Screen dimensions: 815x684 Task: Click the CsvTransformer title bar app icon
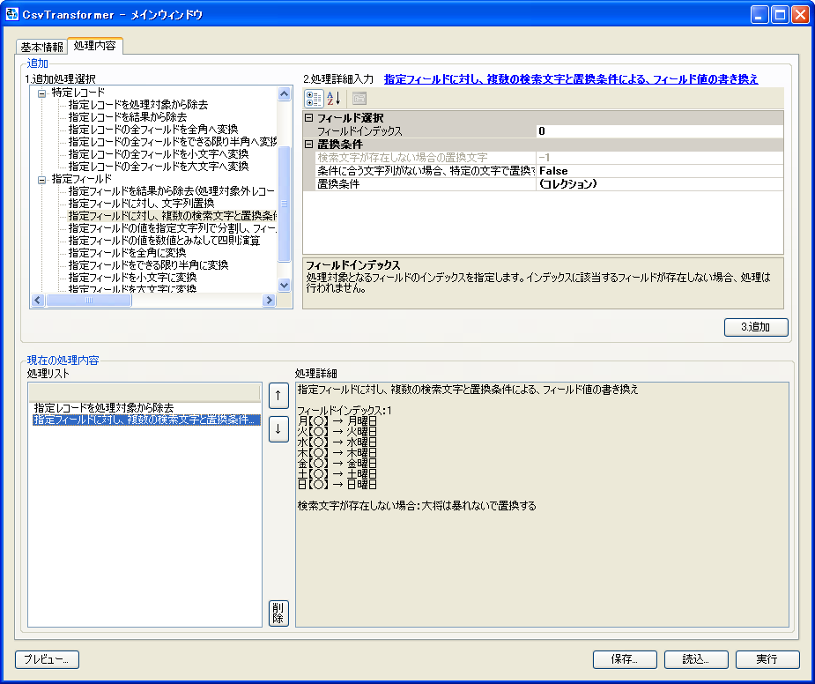coord(13,14)
